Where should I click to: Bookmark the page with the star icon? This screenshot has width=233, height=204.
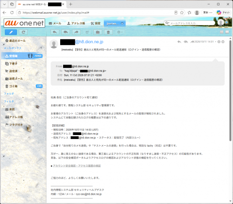pyautogui.click(x=182, y=13)
